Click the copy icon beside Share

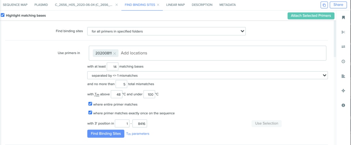324,5
